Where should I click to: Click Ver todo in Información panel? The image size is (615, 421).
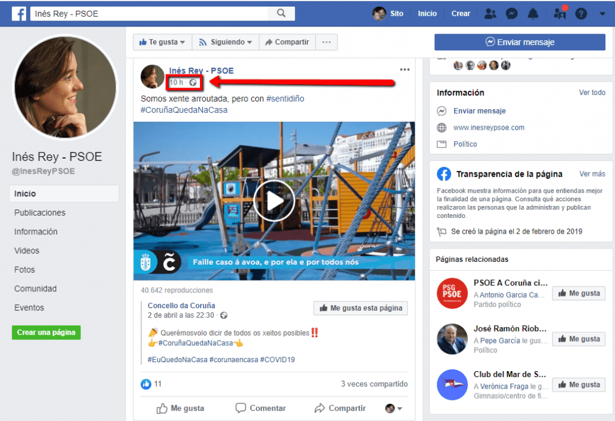(x=592, y=92)
